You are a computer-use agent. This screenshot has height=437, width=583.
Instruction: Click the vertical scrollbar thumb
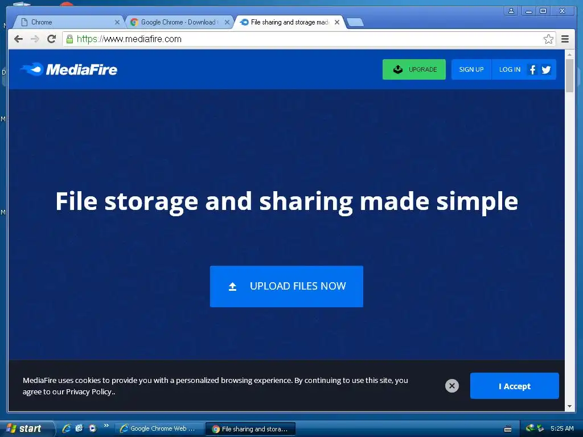(x=569, y=76)
